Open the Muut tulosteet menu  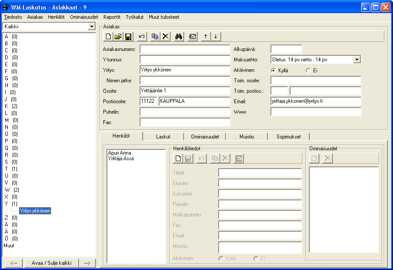pyautogui.click(x=164, y=17)
